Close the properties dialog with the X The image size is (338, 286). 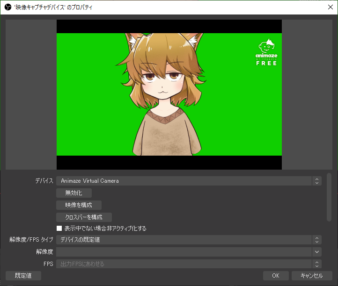click(x=330, y=7)
